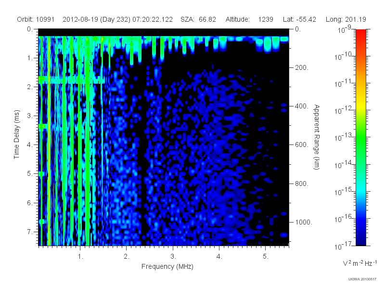This screenshot has width=385, height=289.
Task: Select the SZA: 66.82 value
Action: (198, 19)
